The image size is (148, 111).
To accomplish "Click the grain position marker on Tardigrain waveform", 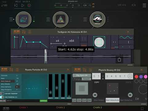I will 46,56.
